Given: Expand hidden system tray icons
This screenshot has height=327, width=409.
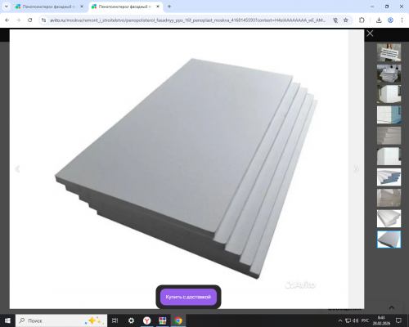Looking at the screenshot, I should 340,320.
